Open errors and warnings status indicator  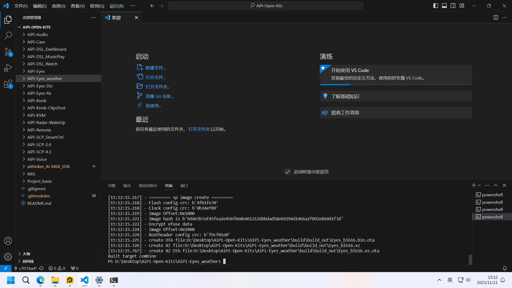click(57, 268)
